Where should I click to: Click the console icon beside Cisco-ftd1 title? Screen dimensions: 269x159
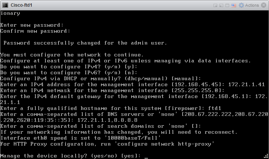5,5
